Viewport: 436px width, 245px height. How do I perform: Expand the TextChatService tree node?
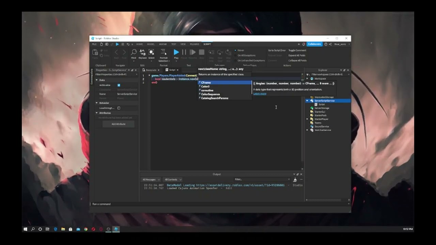[x=307, y=130]
